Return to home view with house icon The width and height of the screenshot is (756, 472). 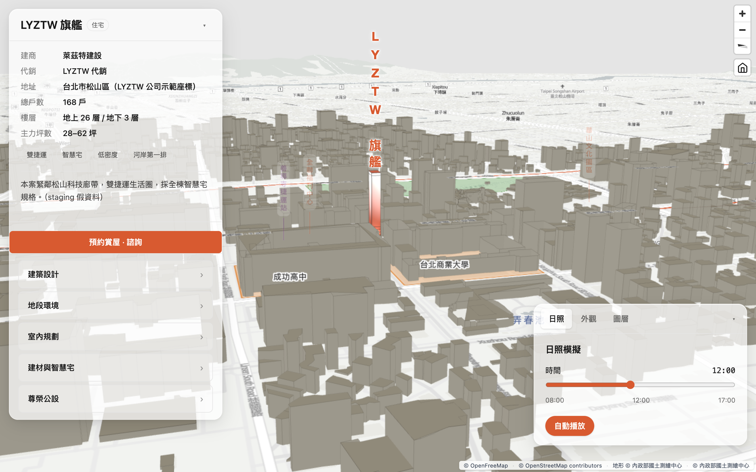[x=742, y=68]
